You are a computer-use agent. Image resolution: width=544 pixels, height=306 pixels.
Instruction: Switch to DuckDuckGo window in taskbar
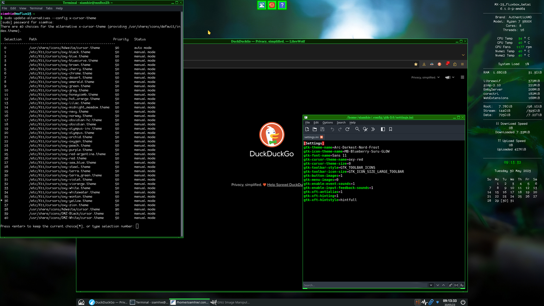click(108, 302)
